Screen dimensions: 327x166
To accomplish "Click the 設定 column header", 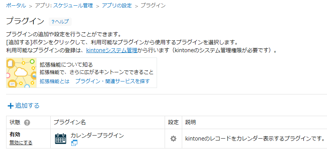I will (173, 122).
